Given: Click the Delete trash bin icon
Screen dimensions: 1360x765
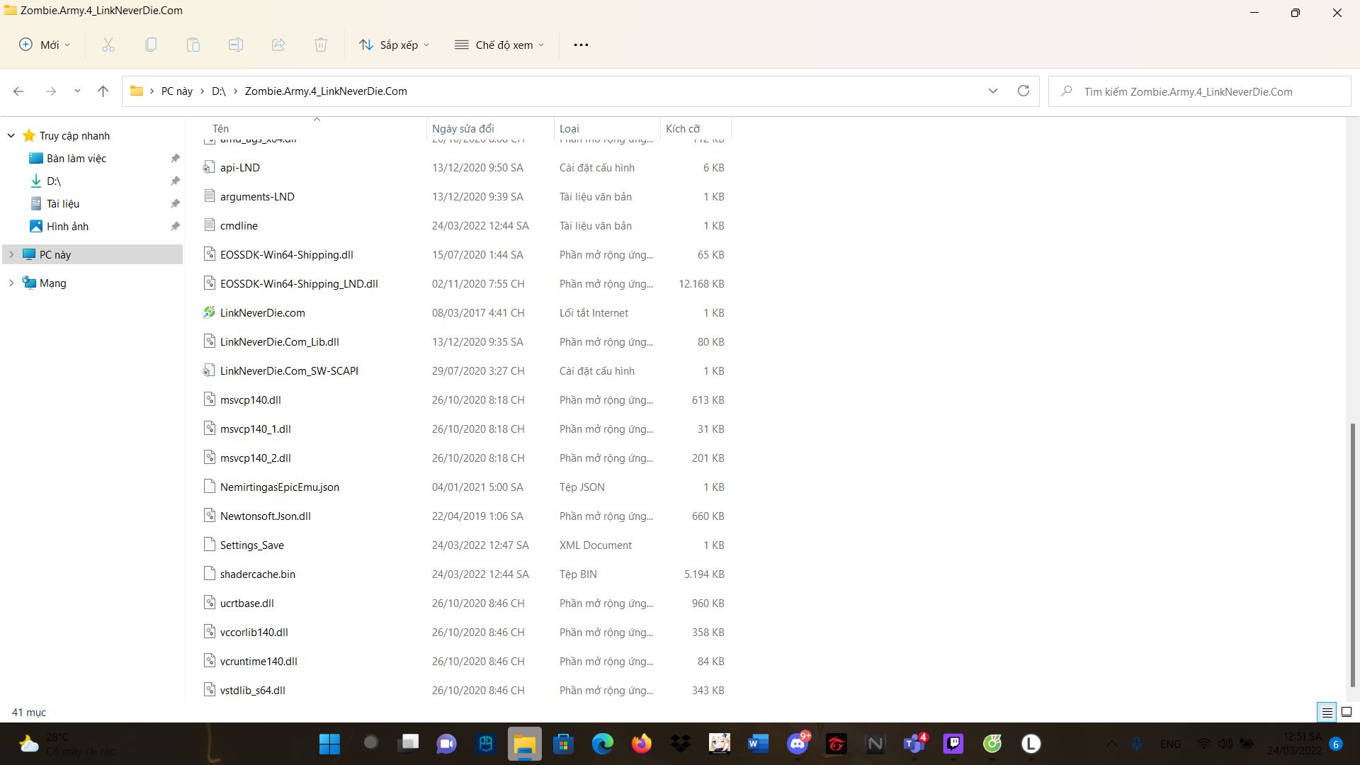Looking at the screenshot, I should click(x=320, y=45).
